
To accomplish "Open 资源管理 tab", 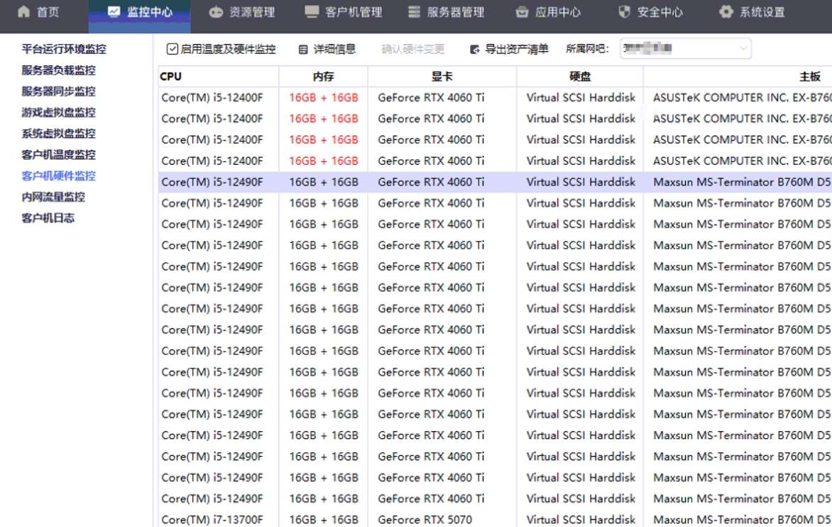I will click(241, 11).
